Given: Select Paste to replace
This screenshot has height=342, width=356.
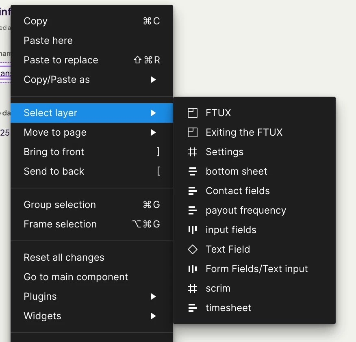Looking at the screenshot, I should (x=61, y=60).
